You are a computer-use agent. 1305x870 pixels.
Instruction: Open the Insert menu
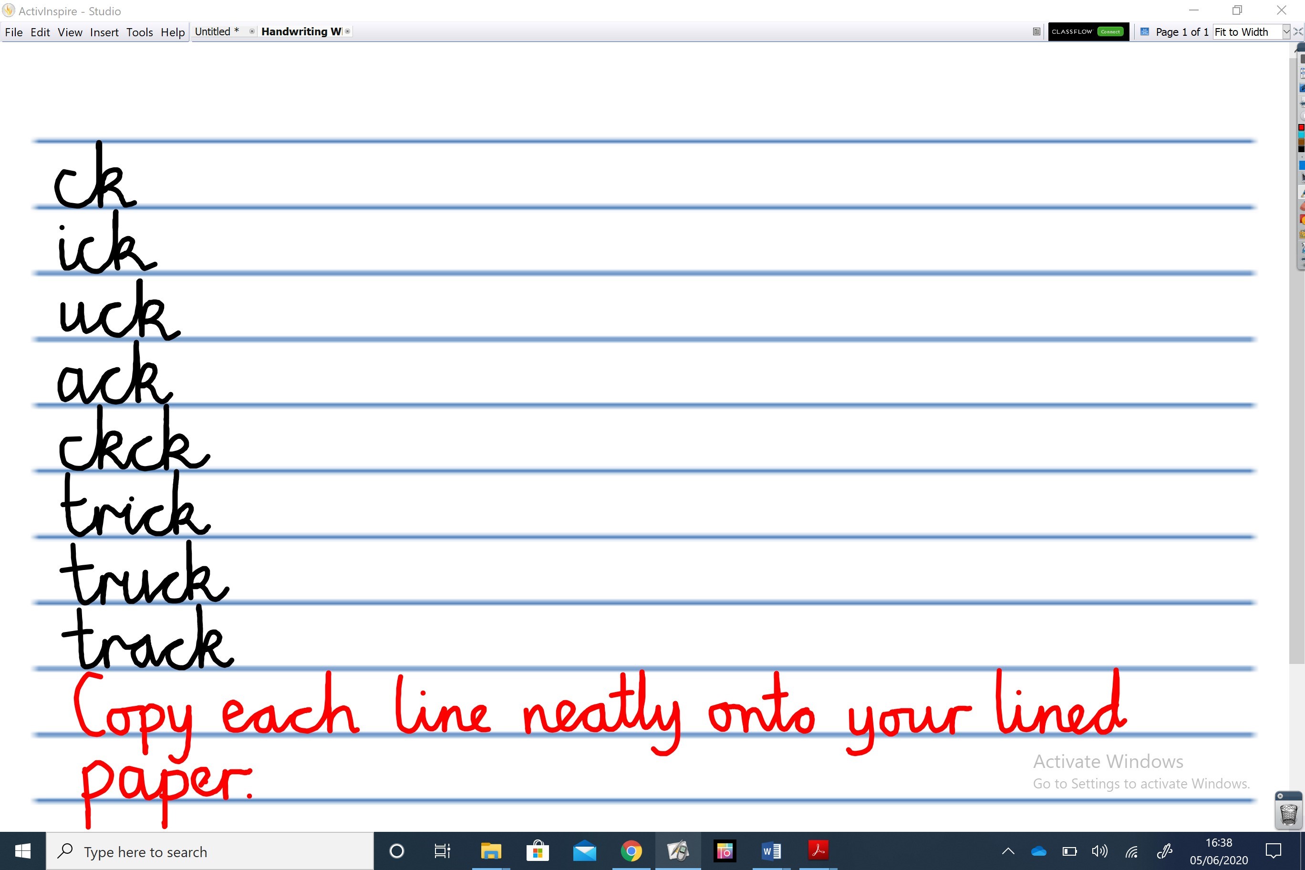pyautogui.click(x=104, y=32)
